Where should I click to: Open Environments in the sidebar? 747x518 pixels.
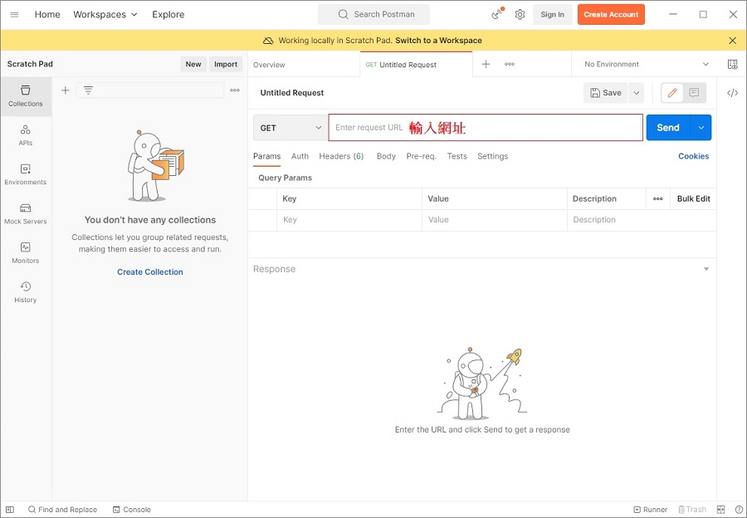tap(25, 174)
